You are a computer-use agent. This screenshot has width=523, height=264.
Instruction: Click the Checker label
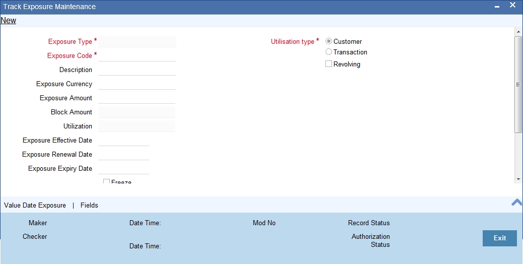click(35, 236)
